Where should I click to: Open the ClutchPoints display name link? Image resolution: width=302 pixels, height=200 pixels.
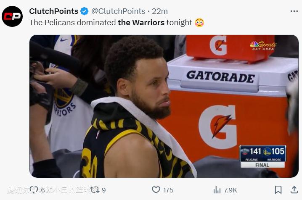click(x=54, y=11)
